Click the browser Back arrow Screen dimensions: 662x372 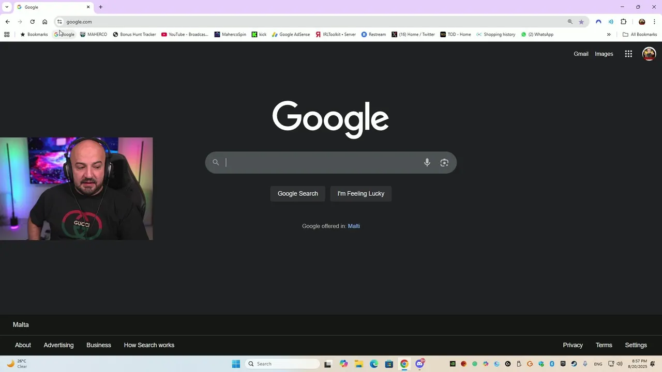pyautogui.click(x=7, y=22)
